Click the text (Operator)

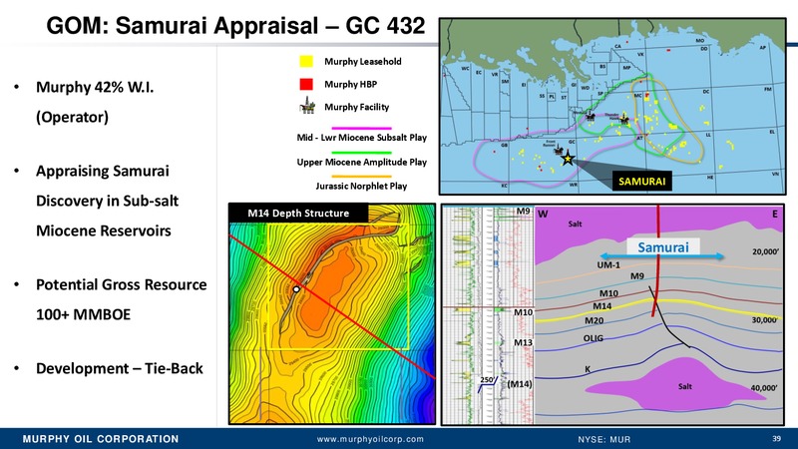72,117
